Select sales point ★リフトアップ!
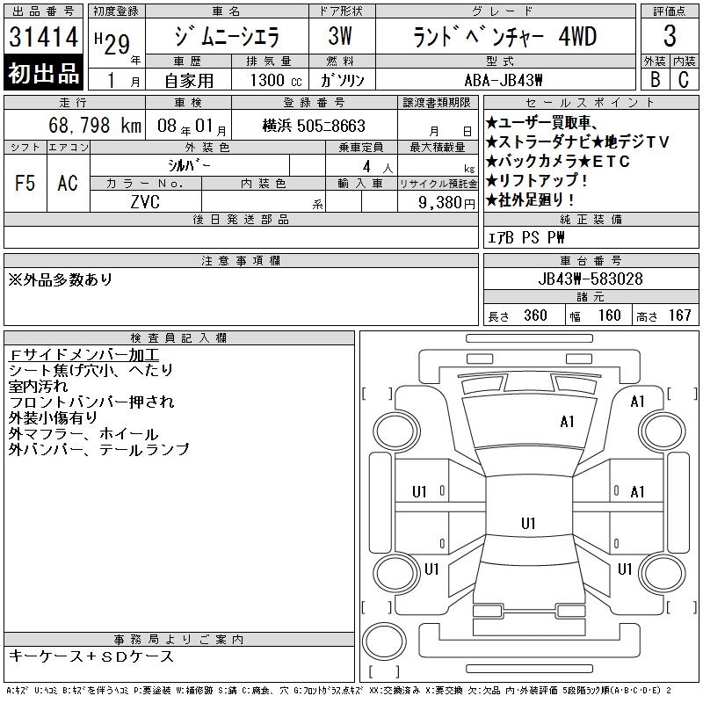703x703 pixels. pos(537,180)
